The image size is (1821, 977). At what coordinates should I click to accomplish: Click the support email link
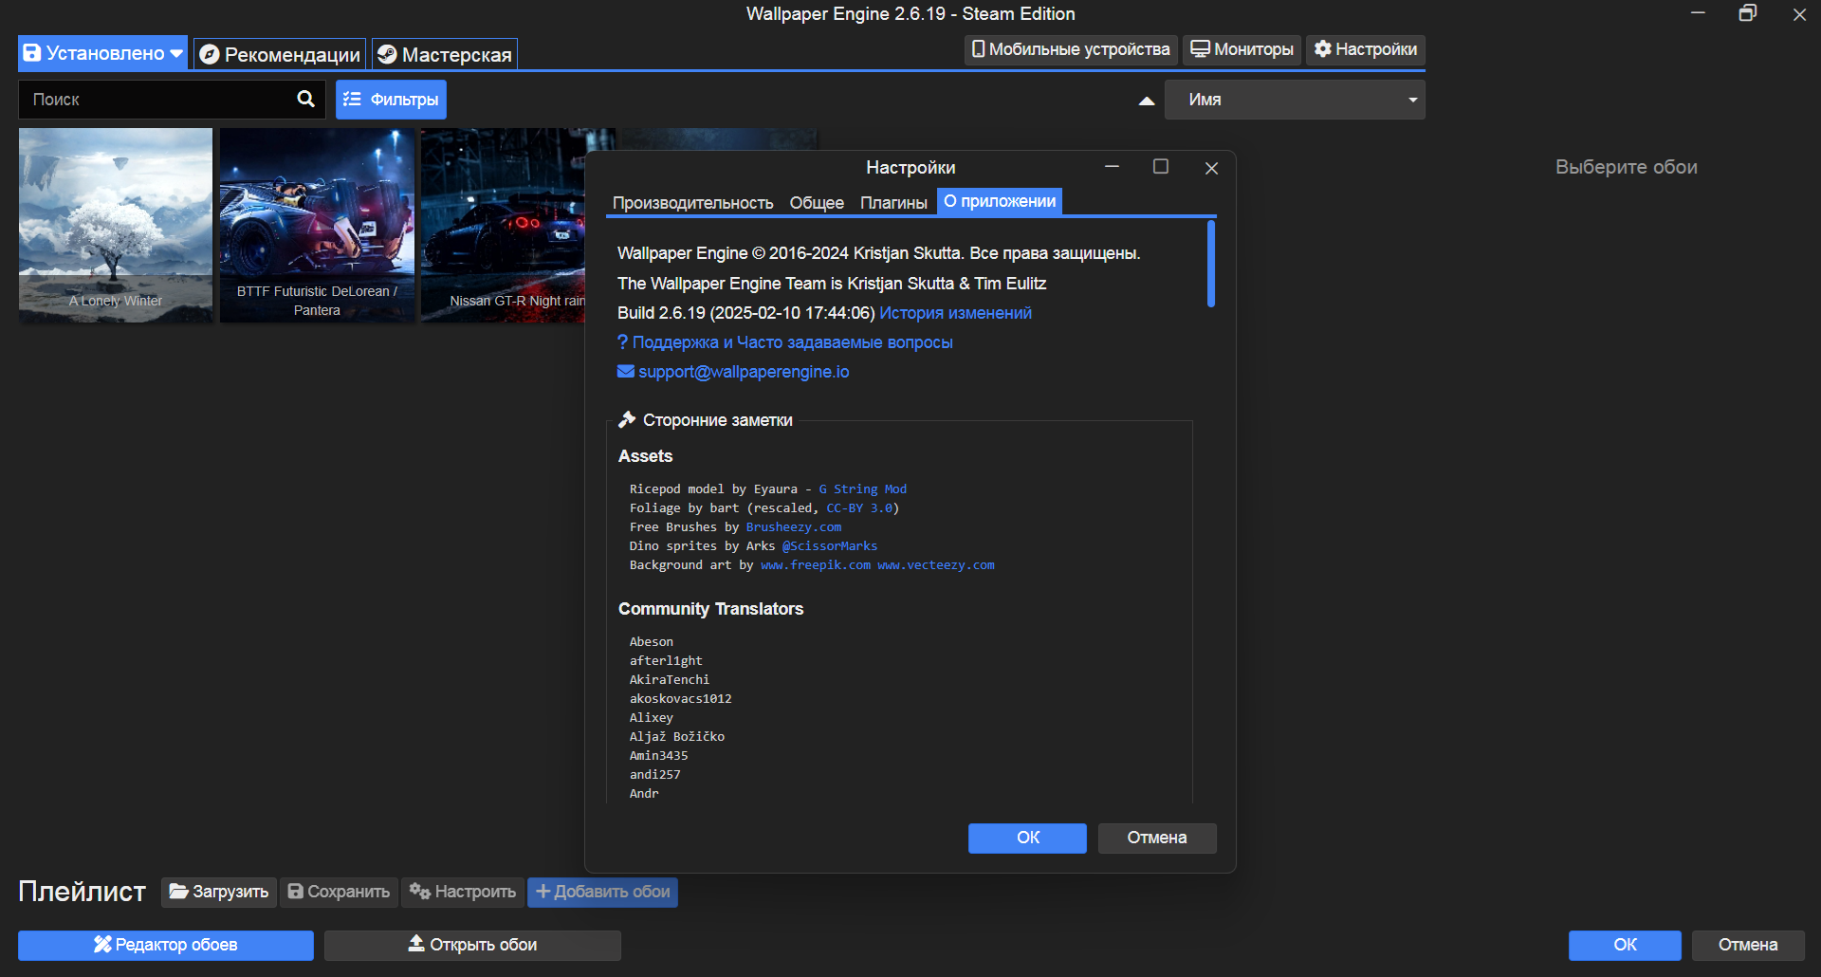click(x=744, y=372)
